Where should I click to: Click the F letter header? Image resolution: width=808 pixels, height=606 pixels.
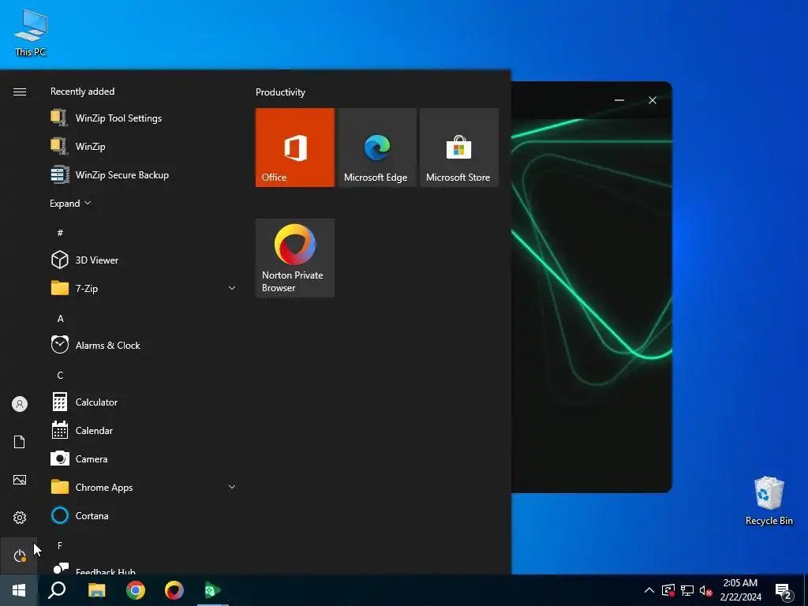pyautogui.click(x=60, y=545)
